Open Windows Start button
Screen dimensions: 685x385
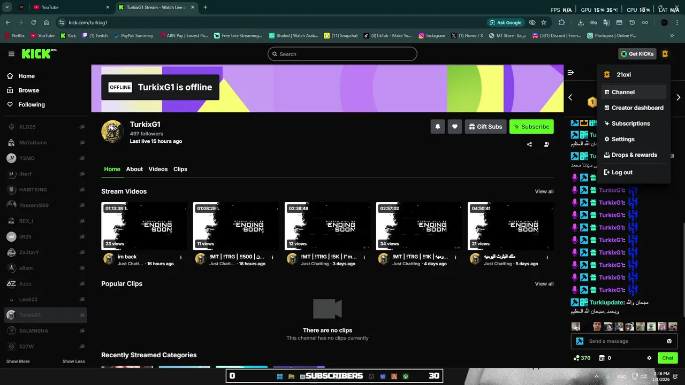[x=279, y=376]
